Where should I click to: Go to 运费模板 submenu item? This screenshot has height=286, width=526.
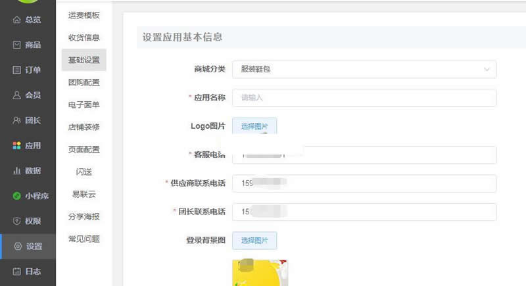pyautogui.click(x=84, y=15)
